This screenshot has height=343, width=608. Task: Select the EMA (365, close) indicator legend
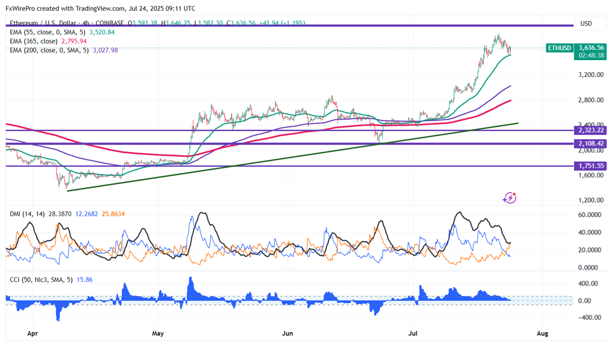point(33,41)
